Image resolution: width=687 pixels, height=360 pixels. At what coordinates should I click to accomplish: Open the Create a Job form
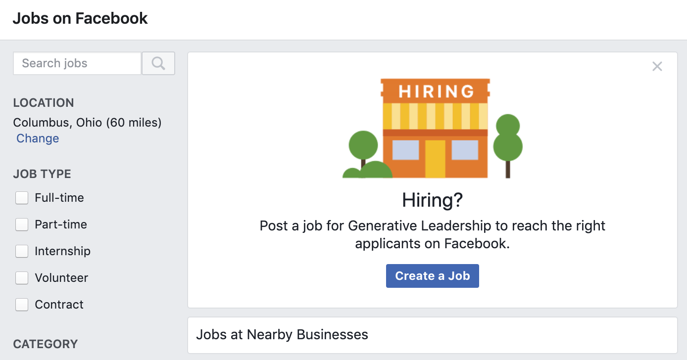coord(432,275)
